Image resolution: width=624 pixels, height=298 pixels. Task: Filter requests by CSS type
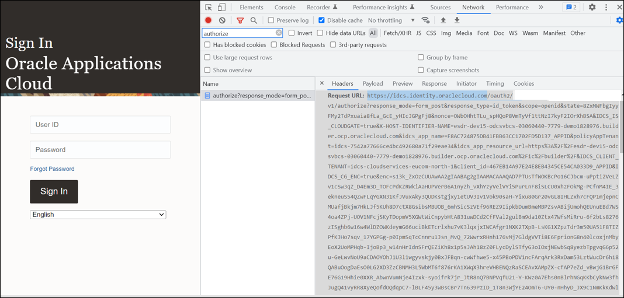431,33
